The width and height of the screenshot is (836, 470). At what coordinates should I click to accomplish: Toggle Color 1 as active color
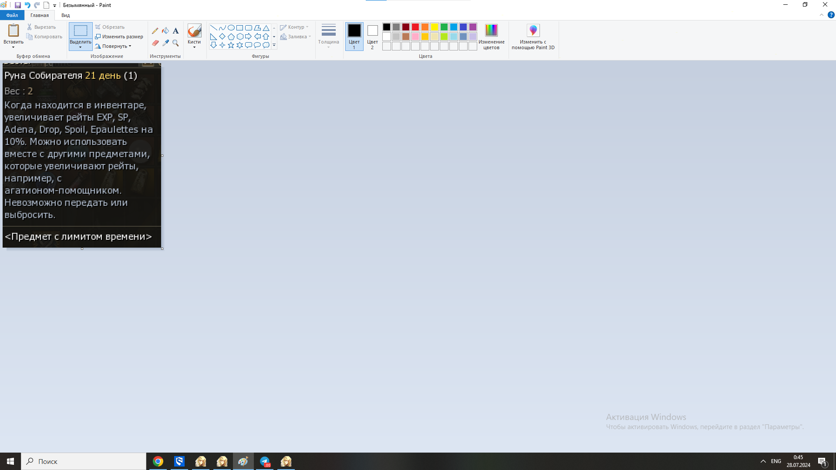354,36
